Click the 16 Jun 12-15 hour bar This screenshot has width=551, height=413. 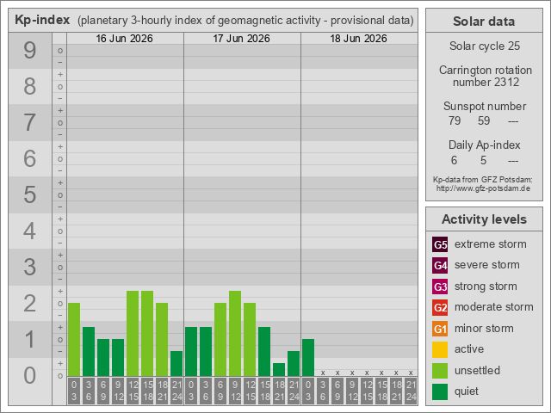[133, 333]
